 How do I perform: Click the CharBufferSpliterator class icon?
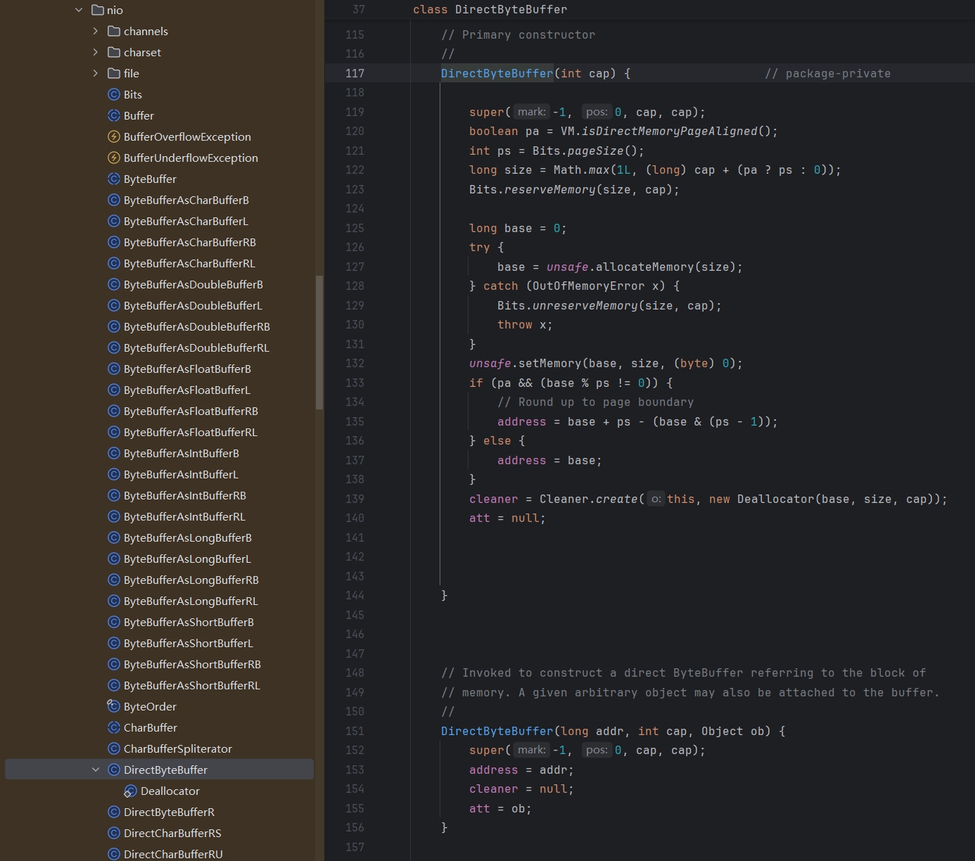114,748
